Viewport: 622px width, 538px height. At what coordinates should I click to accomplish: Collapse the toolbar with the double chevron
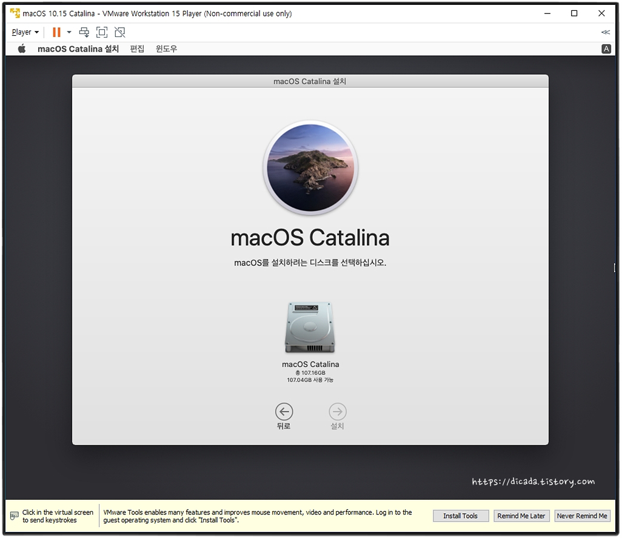pyautogui.click(x=606, y=32)
